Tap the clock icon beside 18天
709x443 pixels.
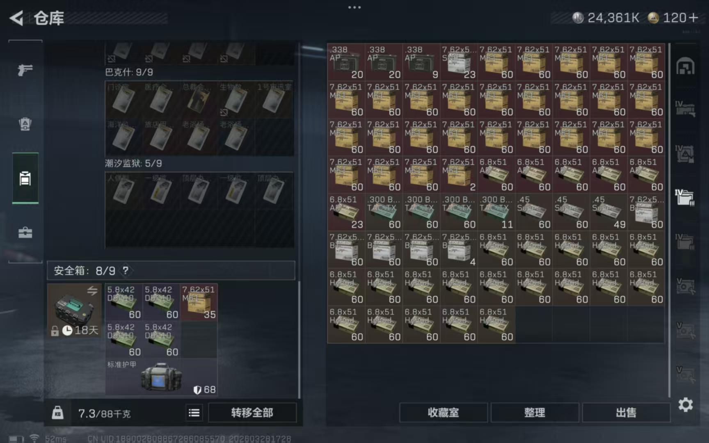(x=67, y=330)
